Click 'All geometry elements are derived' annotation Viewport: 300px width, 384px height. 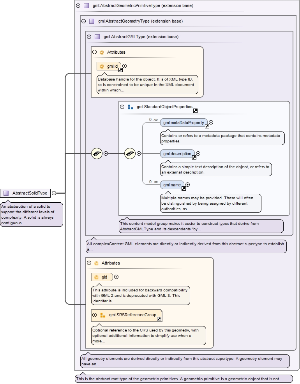point(185,361)
